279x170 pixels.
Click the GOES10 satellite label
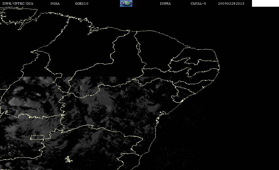click(x=82, y=4)
